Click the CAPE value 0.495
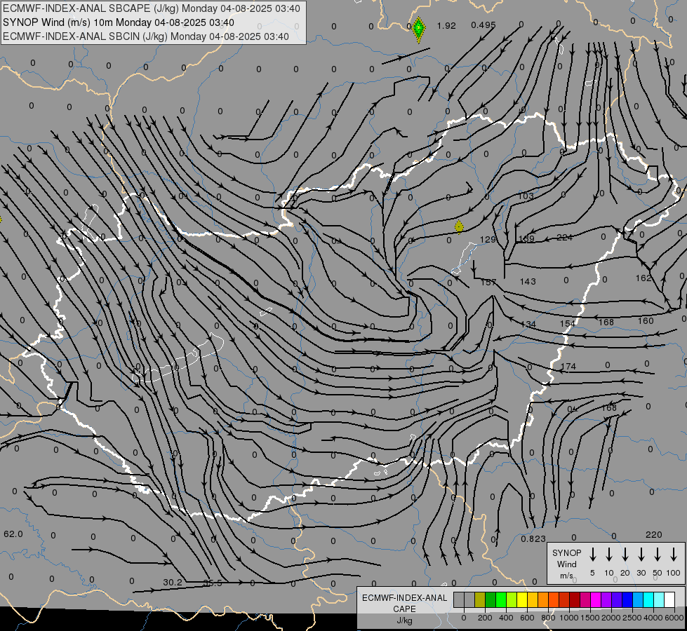The image size is (687, 631). click(x=483, y=25)
